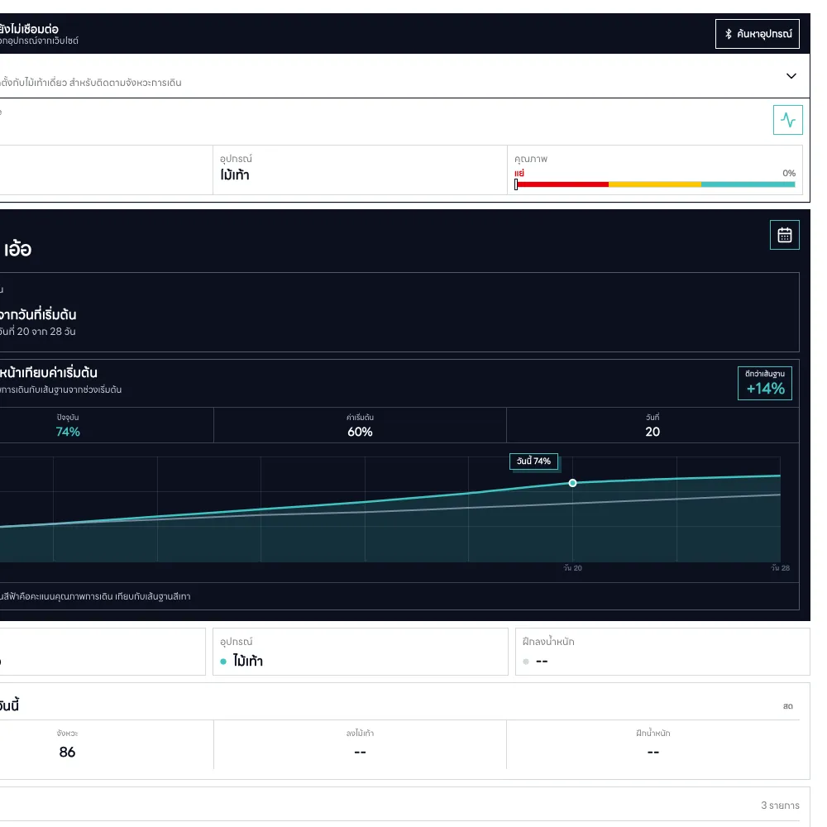This screenshot has height=827, width=827.
Task: Click the วัน 28 axis label
Action: (x=781, y=568)
